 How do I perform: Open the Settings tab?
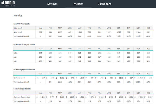52,4
